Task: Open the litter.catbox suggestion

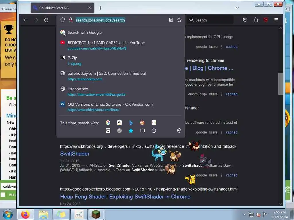Action: (121, 92)
